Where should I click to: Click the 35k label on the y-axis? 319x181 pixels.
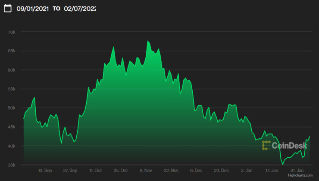pos(12,165)
